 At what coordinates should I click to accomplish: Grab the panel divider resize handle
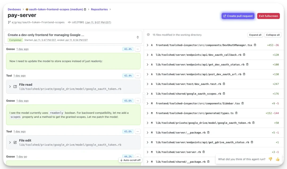144,97
